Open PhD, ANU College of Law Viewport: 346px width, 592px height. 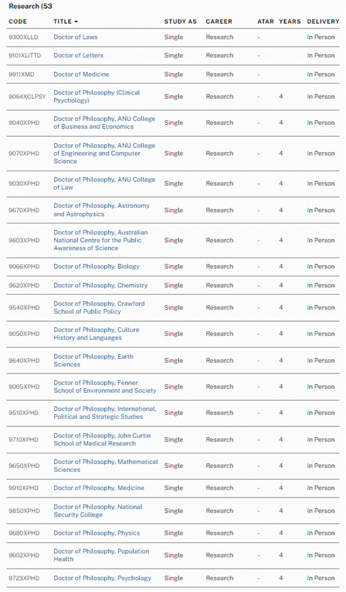coord(104,183)
